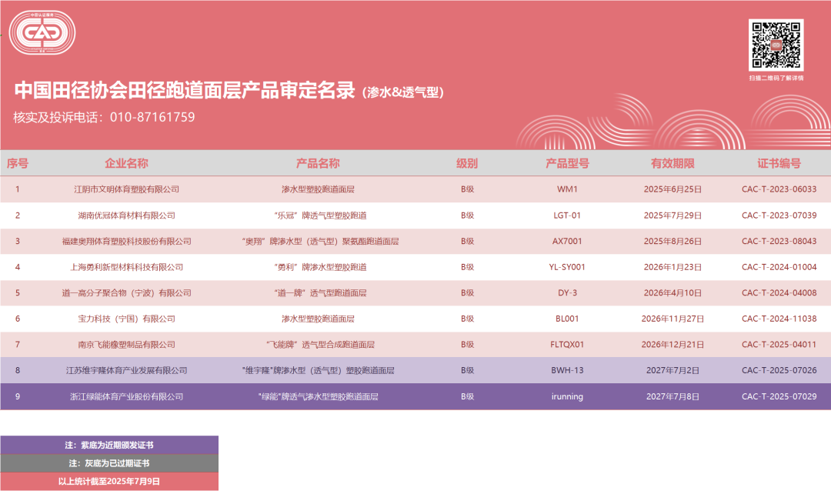The height and width of the screenshot is (491, 831).
Task: Click product model 'BWH-13'
Action: pyautogui.click(x=567, y=371)
